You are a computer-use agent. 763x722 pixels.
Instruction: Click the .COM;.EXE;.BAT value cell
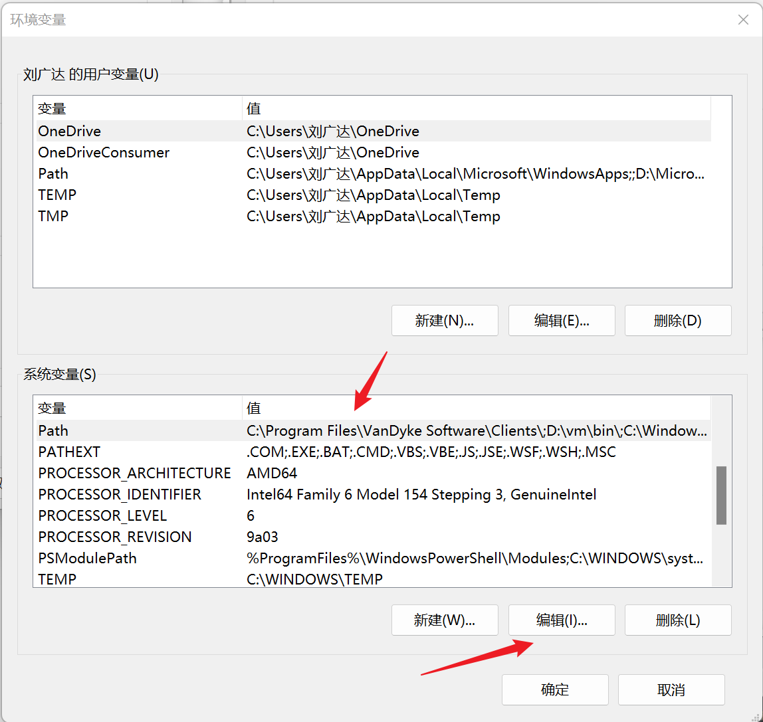tap(431, 452)
